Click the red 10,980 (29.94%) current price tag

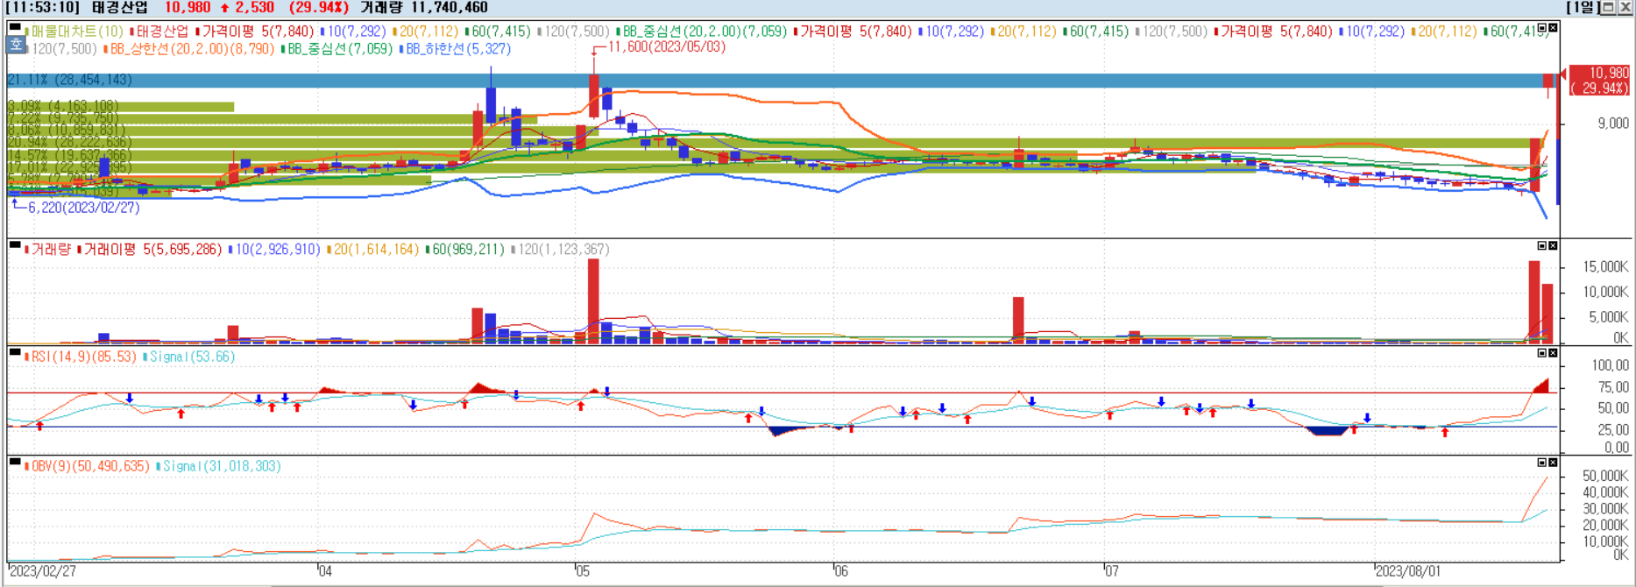point(1600,81)
